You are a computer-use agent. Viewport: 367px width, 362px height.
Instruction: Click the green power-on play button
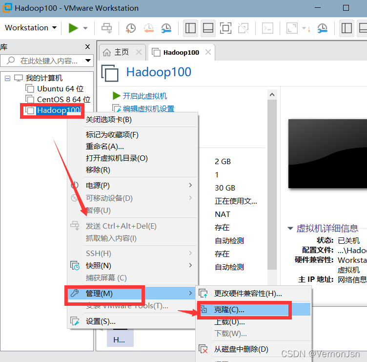pyautogui.click(x=73, y=28)
